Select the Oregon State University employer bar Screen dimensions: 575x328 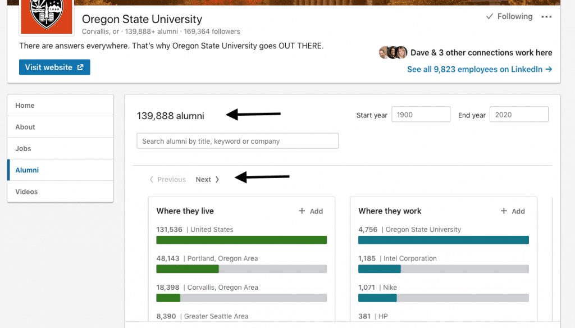(x=444, y=240)
